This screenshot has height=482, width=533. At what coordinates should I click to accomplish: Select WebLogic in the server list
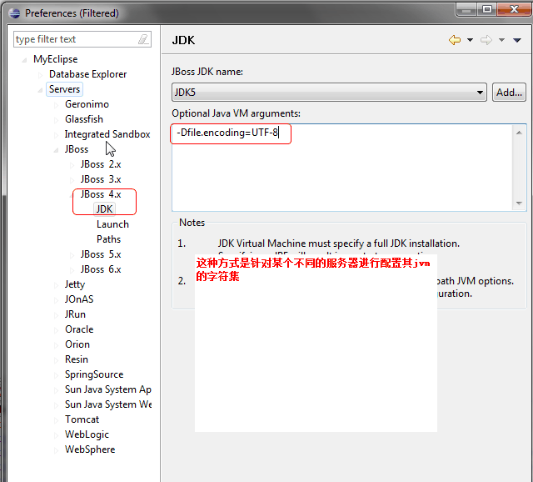point(87,434)
